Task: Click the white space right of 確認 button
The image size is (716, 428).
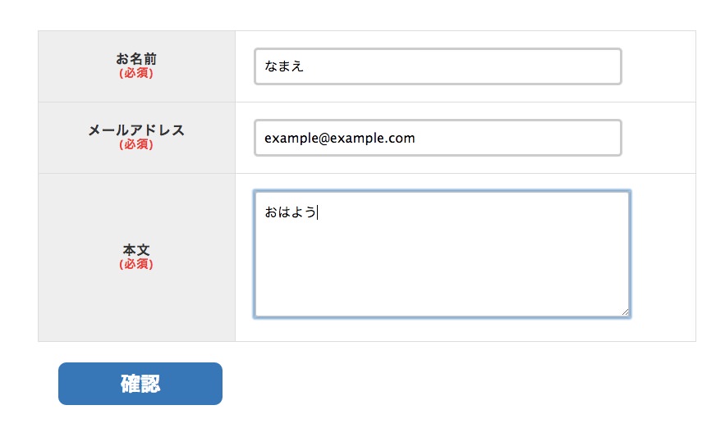Action: click(457, 384)
